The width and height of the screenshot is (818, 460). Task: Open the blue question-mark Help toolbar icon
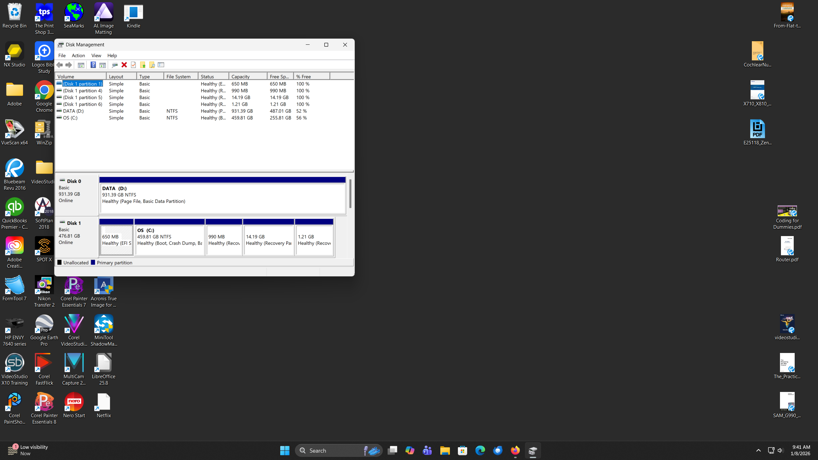click(x=93, y=65)
